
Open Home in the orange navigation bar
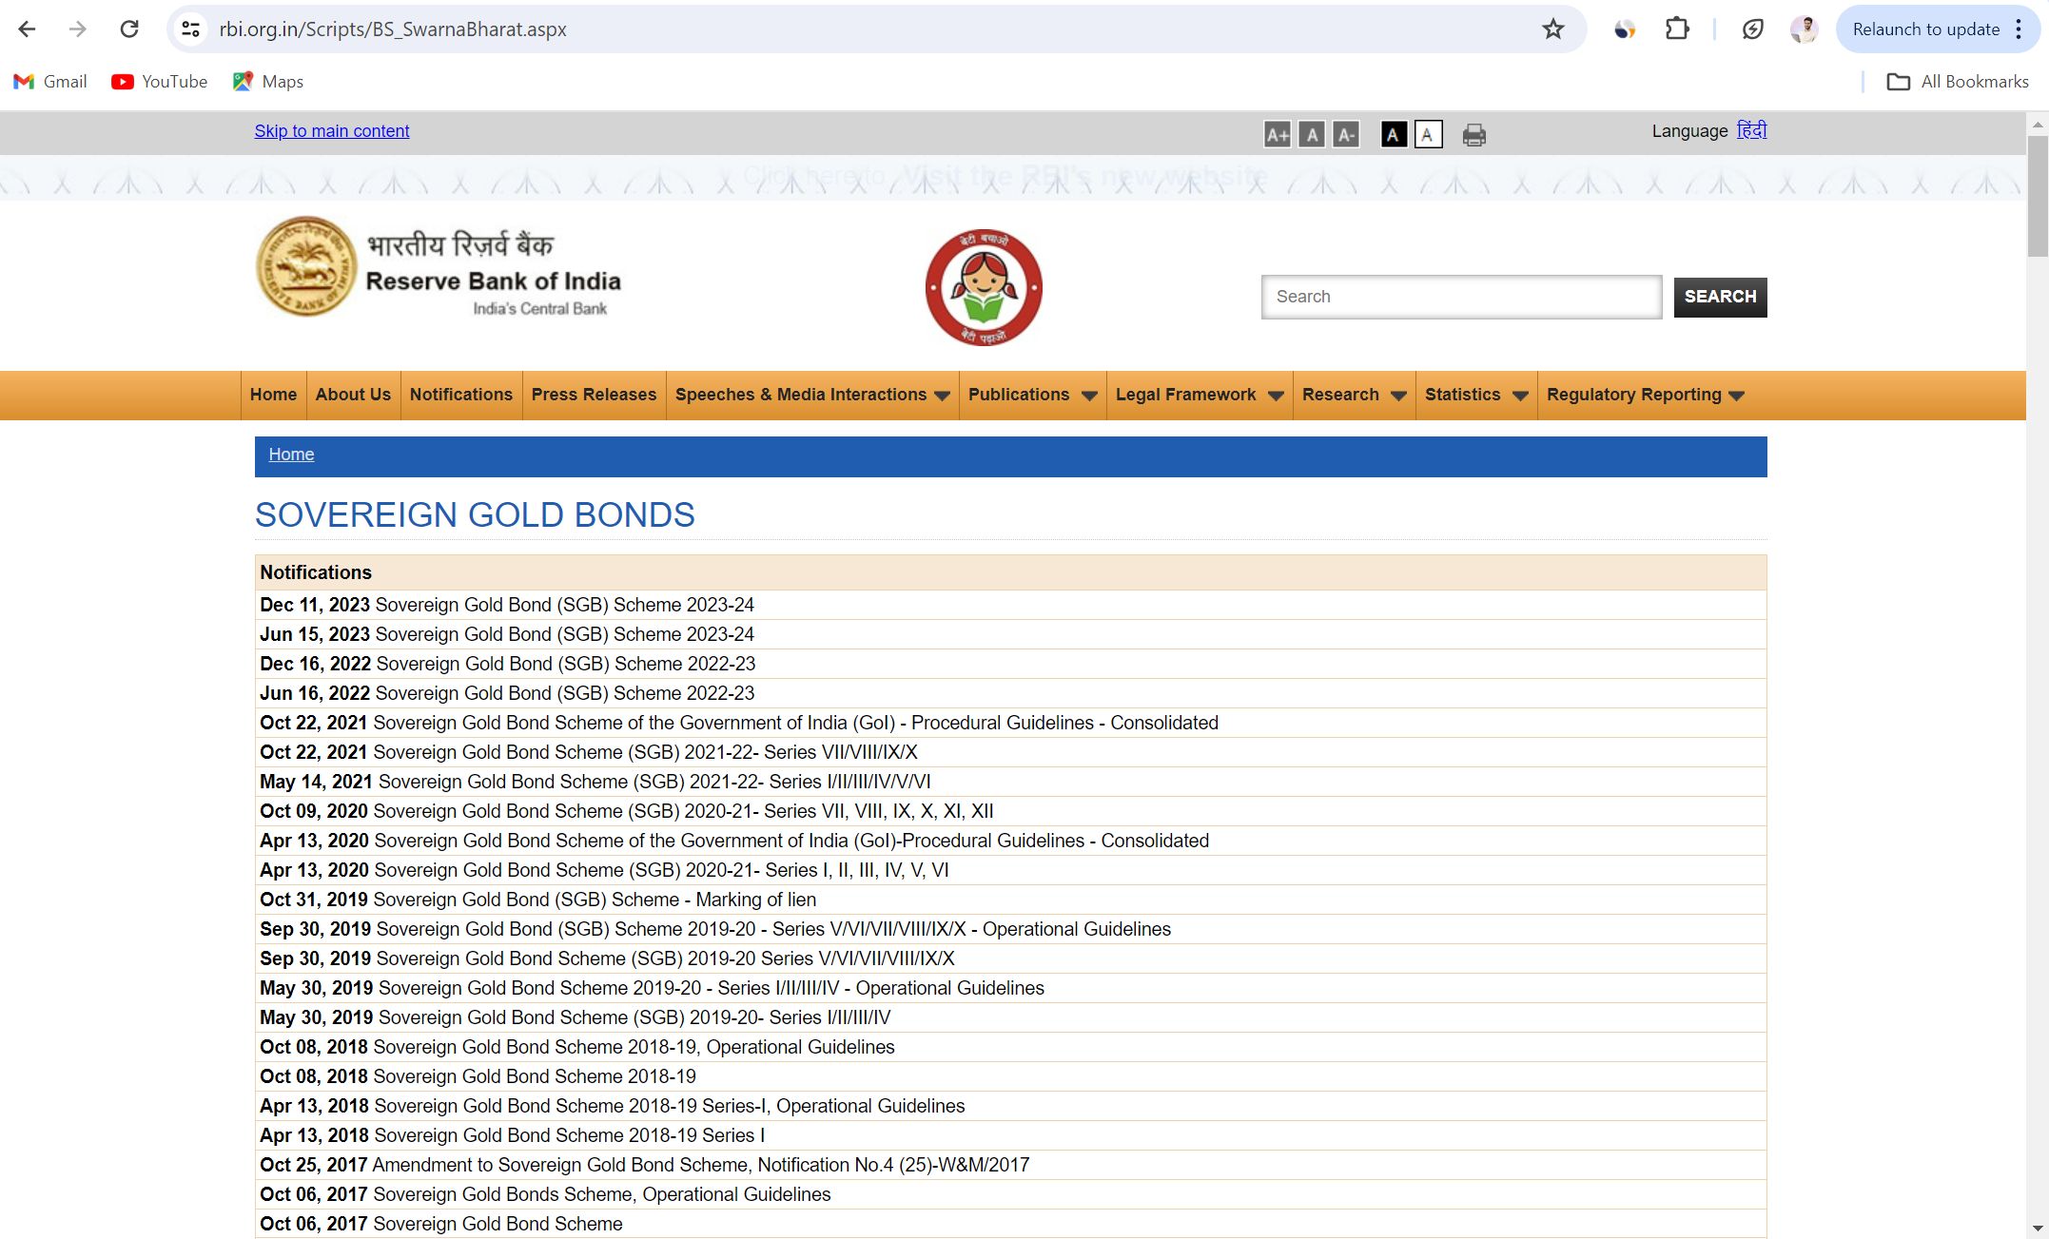coord(273,395)
